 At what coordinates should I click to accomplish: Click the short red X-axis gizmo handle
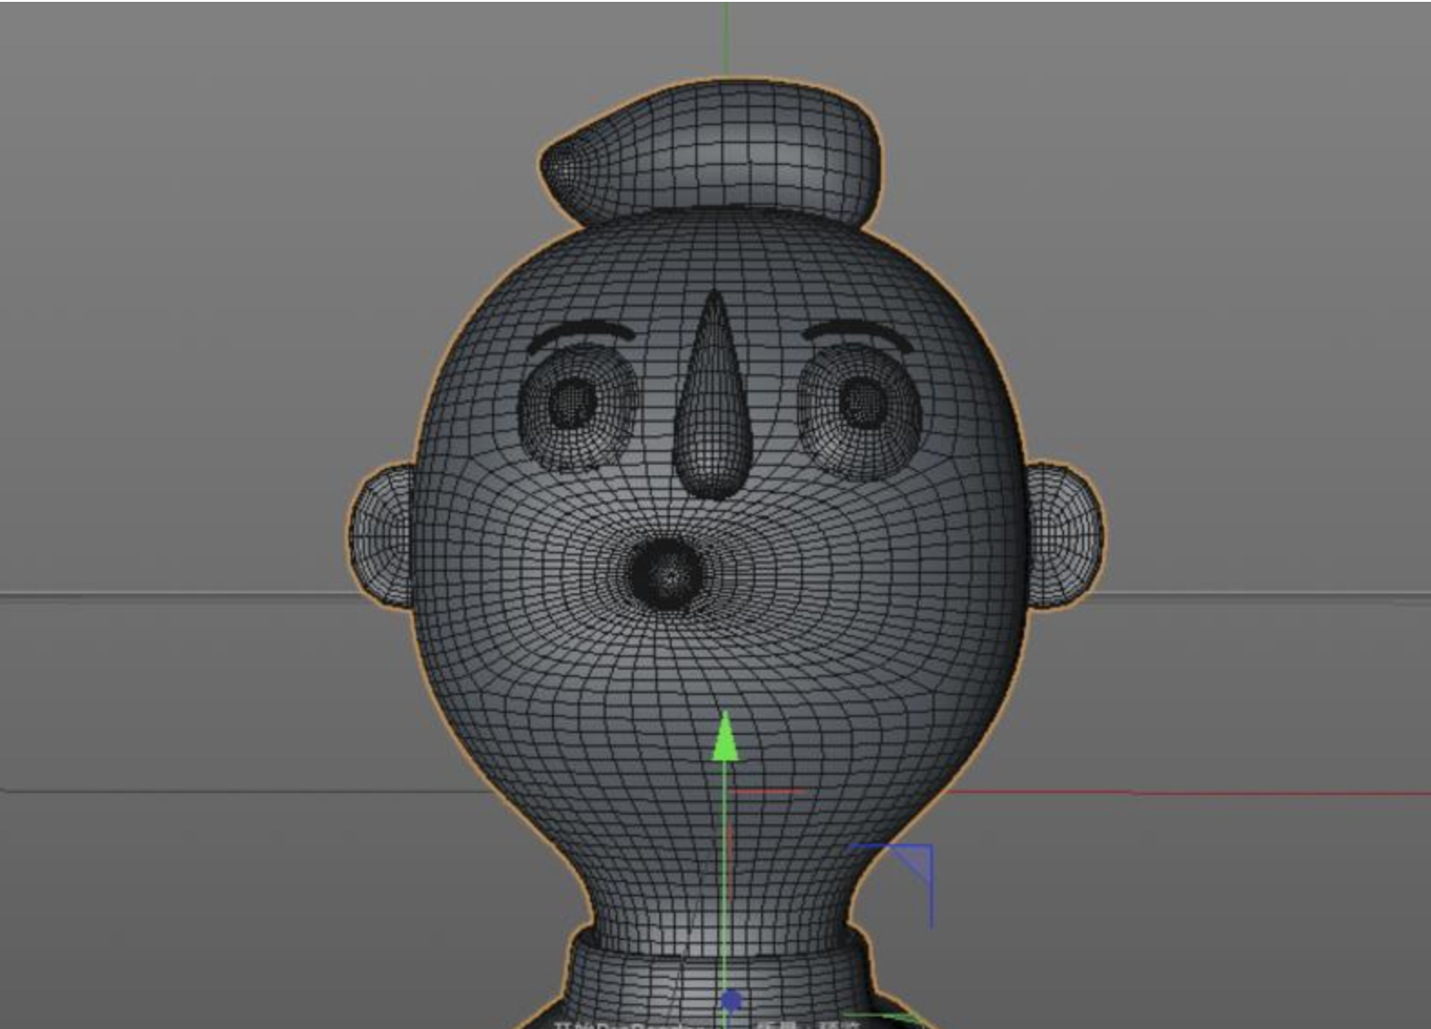point(767,791)
